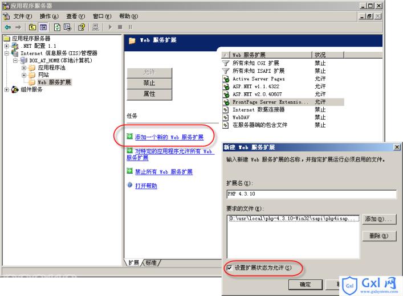Click the icon next to WebDAV

[225, 118]
